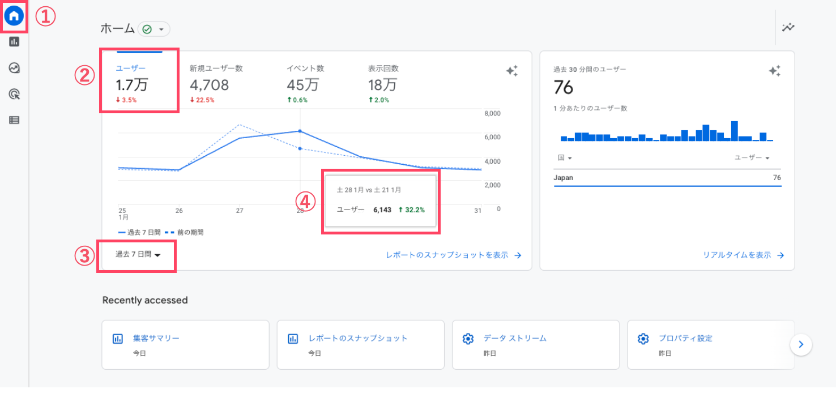Click the Insights trend sparkle icon top right
Screen dimensions: 836x393
click(x=788, y=27)
